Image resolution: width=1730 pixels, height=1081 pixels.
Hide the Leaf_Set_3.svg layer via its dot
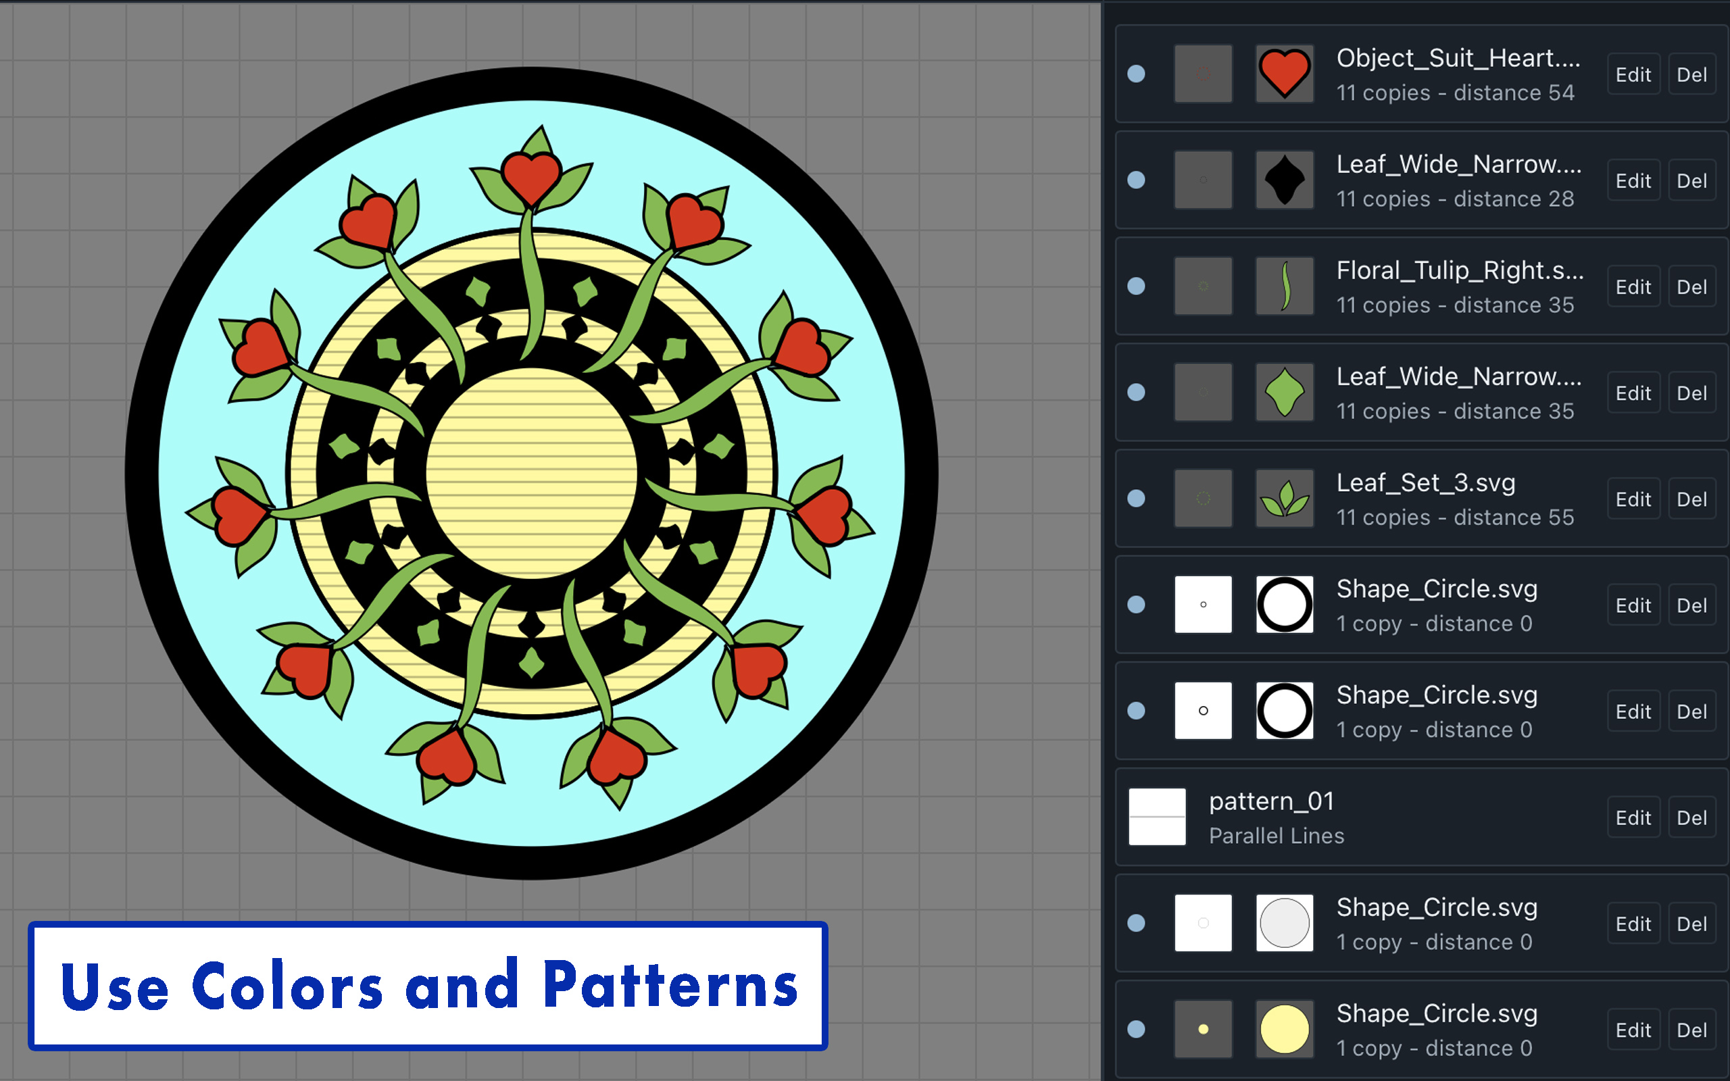point(1136,499)
